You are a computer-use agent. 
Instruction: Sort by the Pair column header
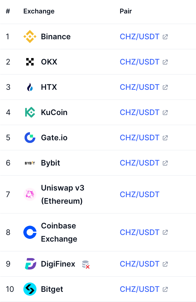point(126,11)
